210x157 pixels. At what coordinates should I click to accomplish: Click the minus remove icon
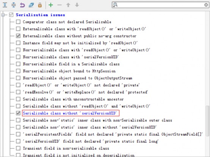(x=60, y=5)
